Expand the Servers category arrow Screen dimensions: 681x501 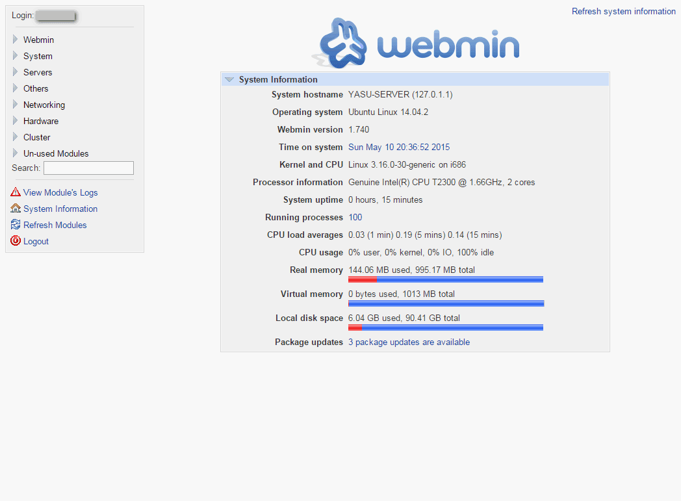click(15, 71)
